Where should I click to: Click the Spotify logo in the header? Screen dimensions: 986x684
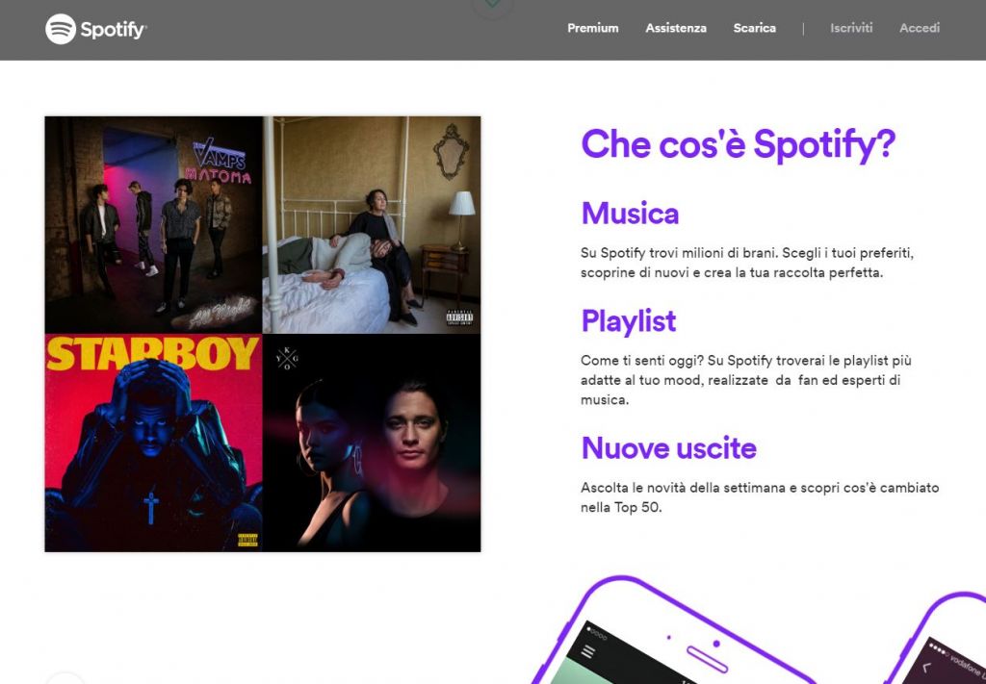(95, 29)
